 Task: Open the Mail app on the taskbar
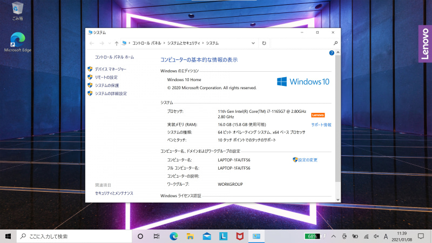(207, 236)
